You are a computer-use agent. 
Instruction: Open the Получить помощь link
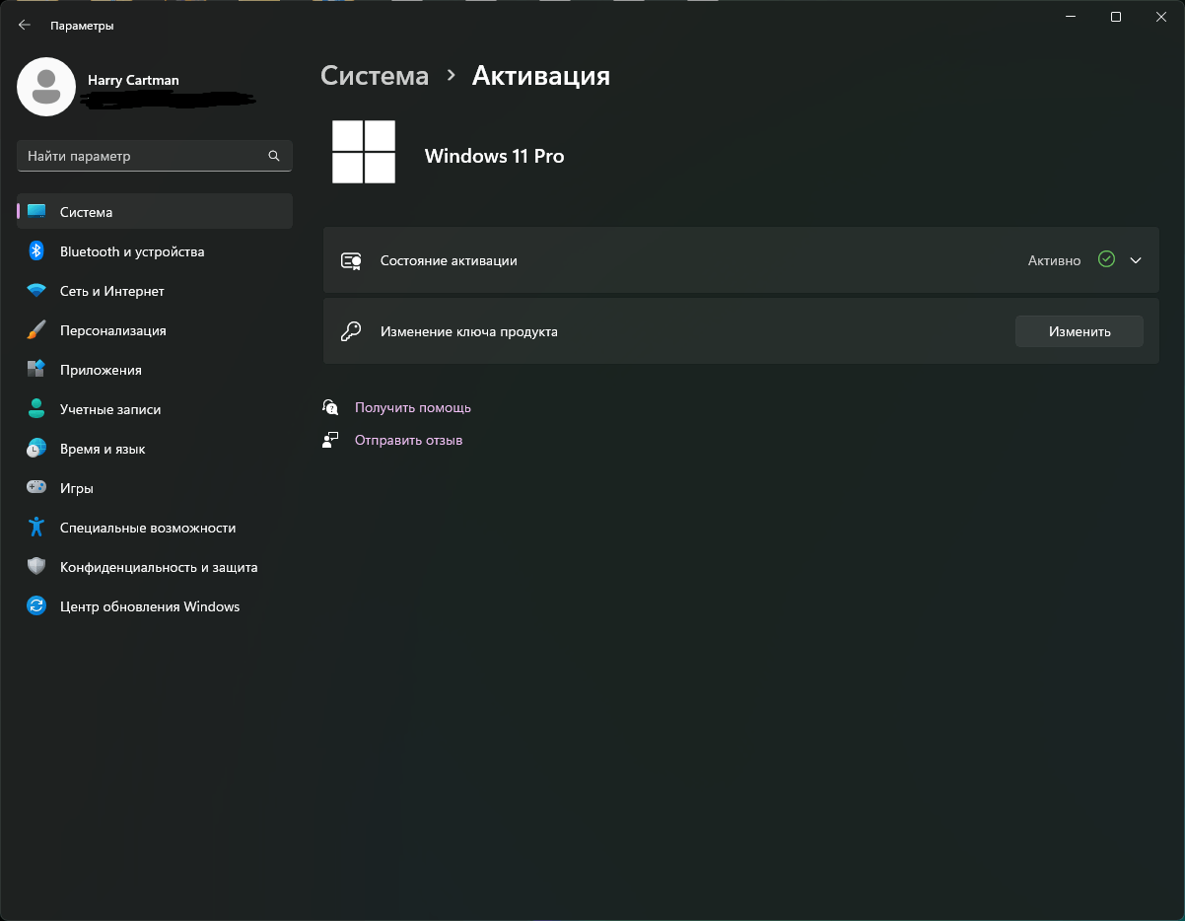[413, 407]
